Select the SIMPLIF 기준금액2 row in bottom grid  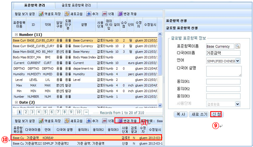(x=87, y=143)
